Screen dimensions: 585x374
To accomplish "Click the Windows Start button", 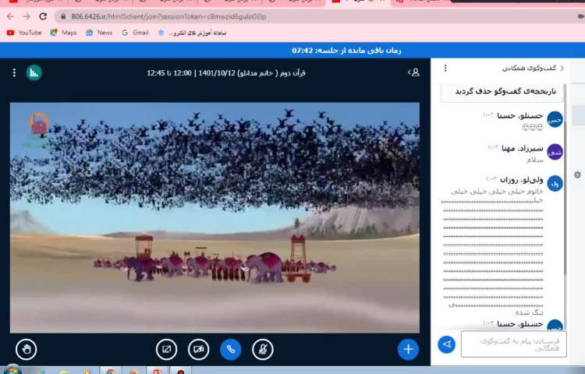I will point(11,369).
